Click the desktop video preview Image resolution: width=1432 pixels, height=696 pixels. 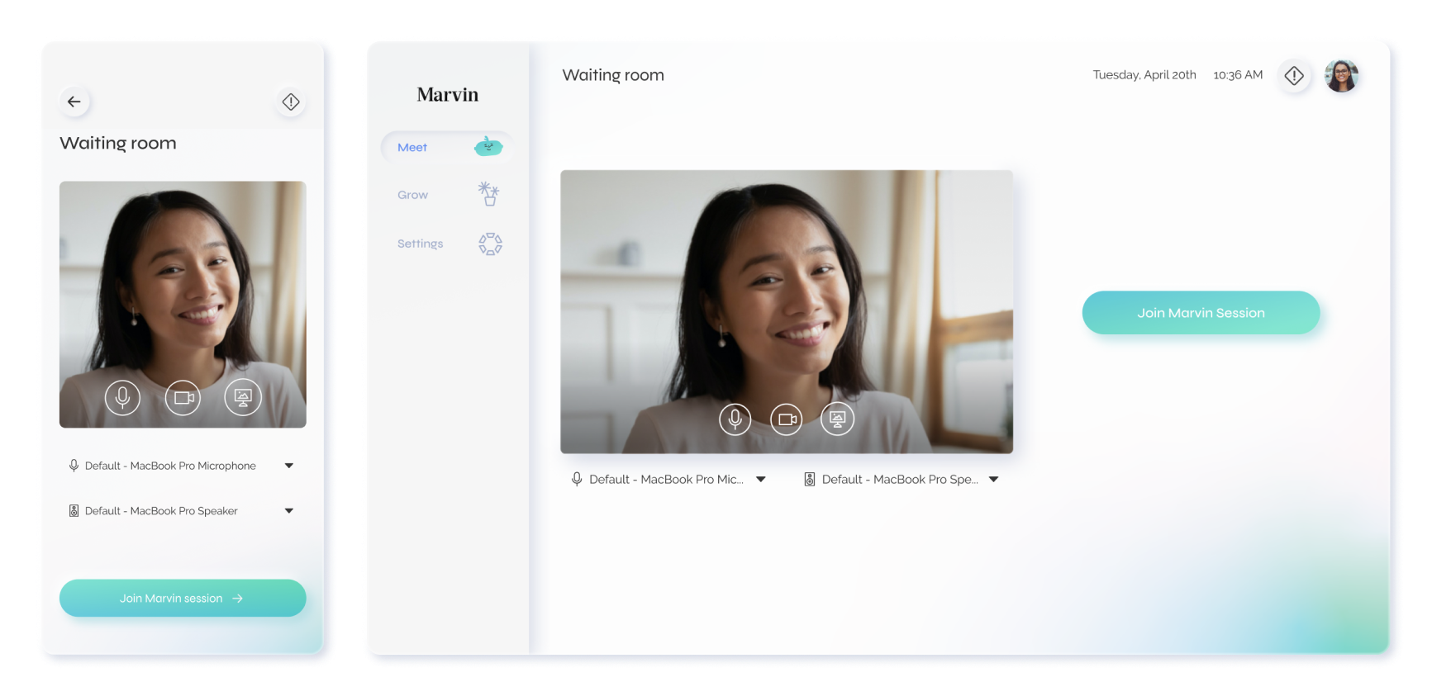tap(787, 312)
